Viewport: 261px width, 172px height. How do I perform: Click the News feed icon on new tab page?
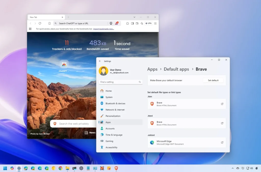tap(86, 133)
